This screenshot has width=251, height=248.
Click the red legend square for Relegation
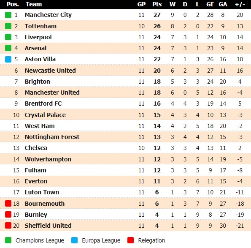131,240
